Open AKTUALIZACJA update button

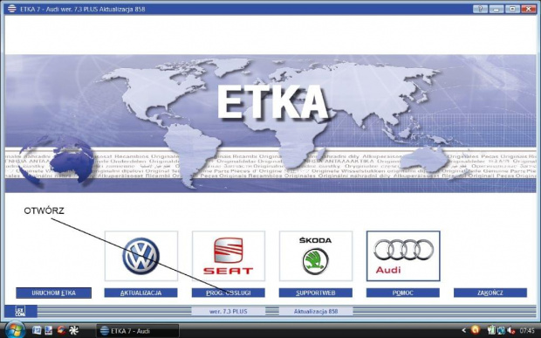coord(140,293)
